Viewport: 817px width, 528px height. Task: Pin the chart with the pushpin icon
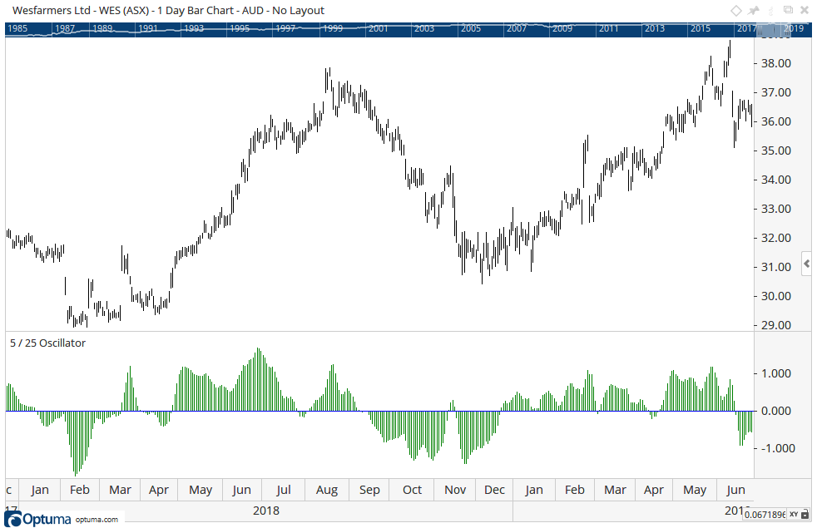754,11
